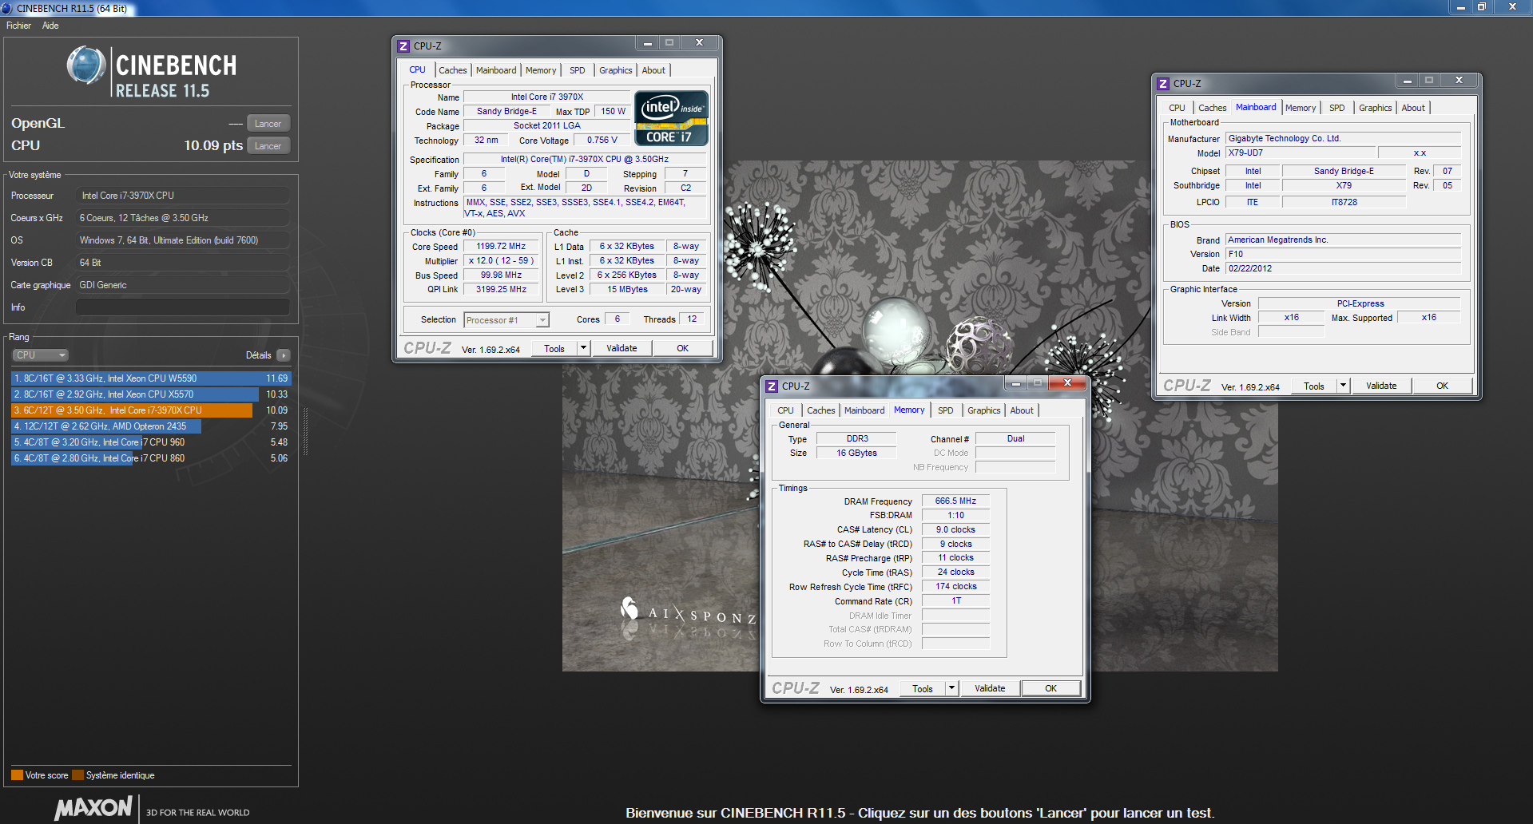1533x824 pixels.
Task: Open SPD tab in Memory window
Action: [946, 410]
